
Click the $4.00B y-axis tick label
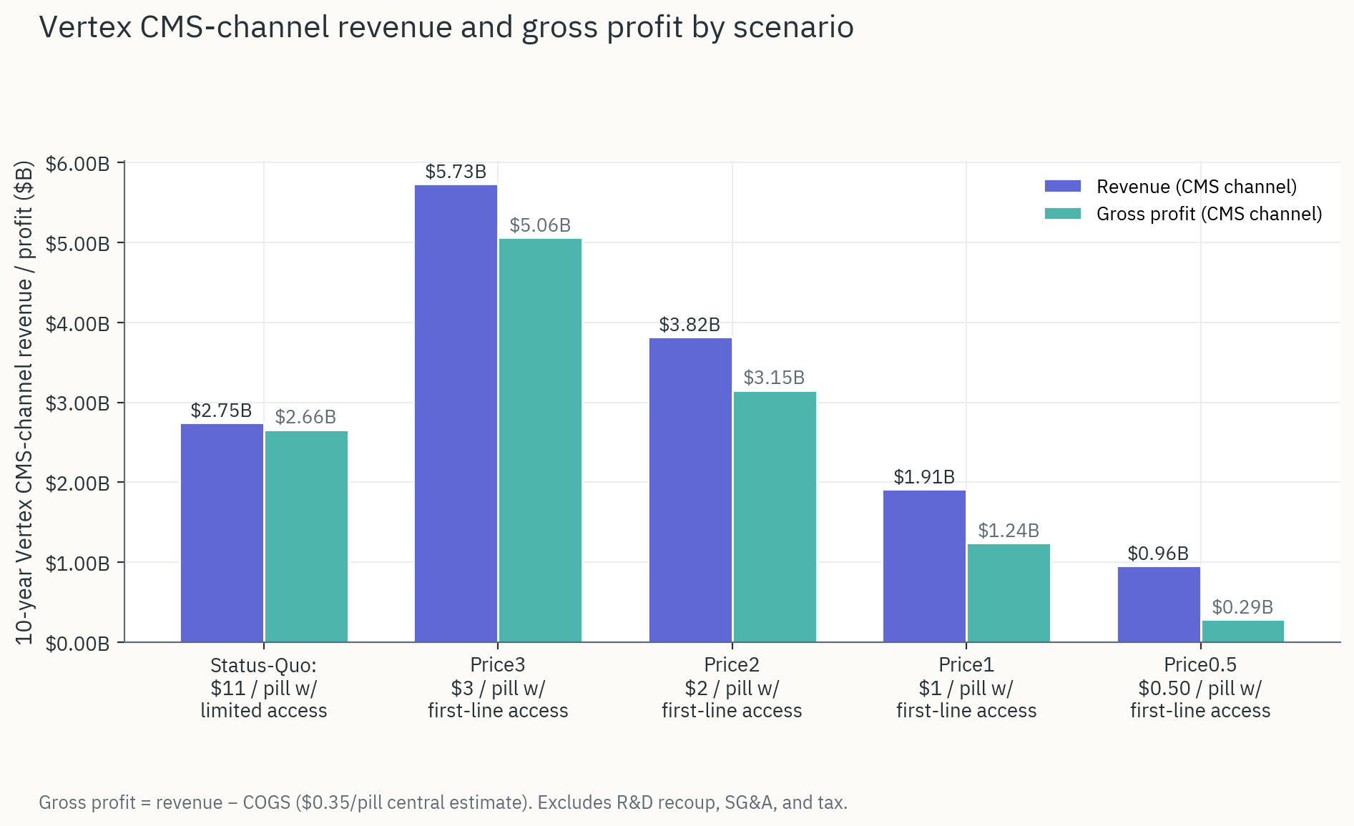78,324
